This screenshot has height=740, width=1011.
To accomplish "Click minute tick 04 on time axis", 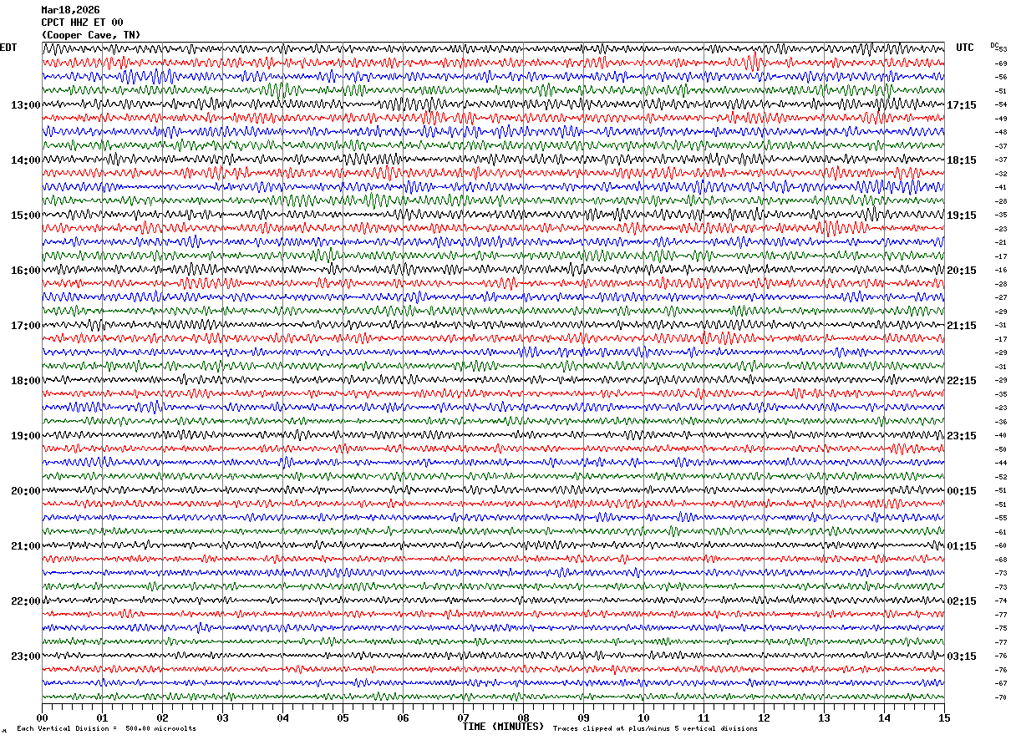I will [x=282, y=717].
